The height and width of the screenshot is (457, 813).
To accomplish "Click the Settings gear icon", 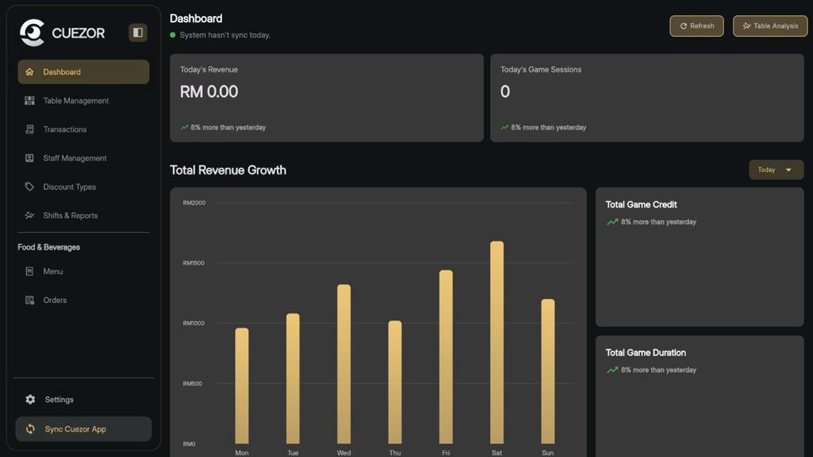I will tap(29, 399).
